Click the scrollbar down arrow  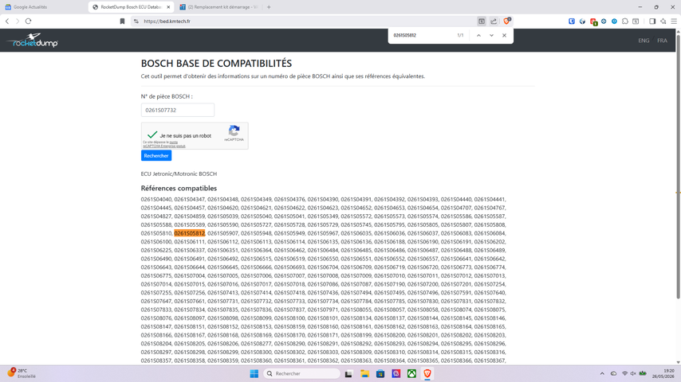(678, 362)
